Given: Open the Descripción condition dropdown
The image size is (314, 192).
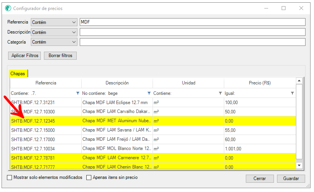Looking at the screenshot, I should 54,32.
